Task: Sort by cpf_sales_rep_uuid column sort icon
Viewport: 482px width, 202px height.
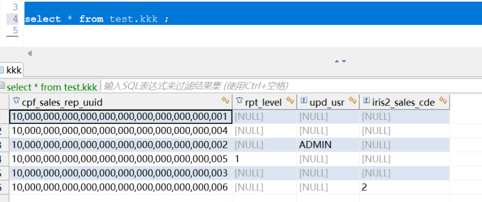Action: click(226, 100)
